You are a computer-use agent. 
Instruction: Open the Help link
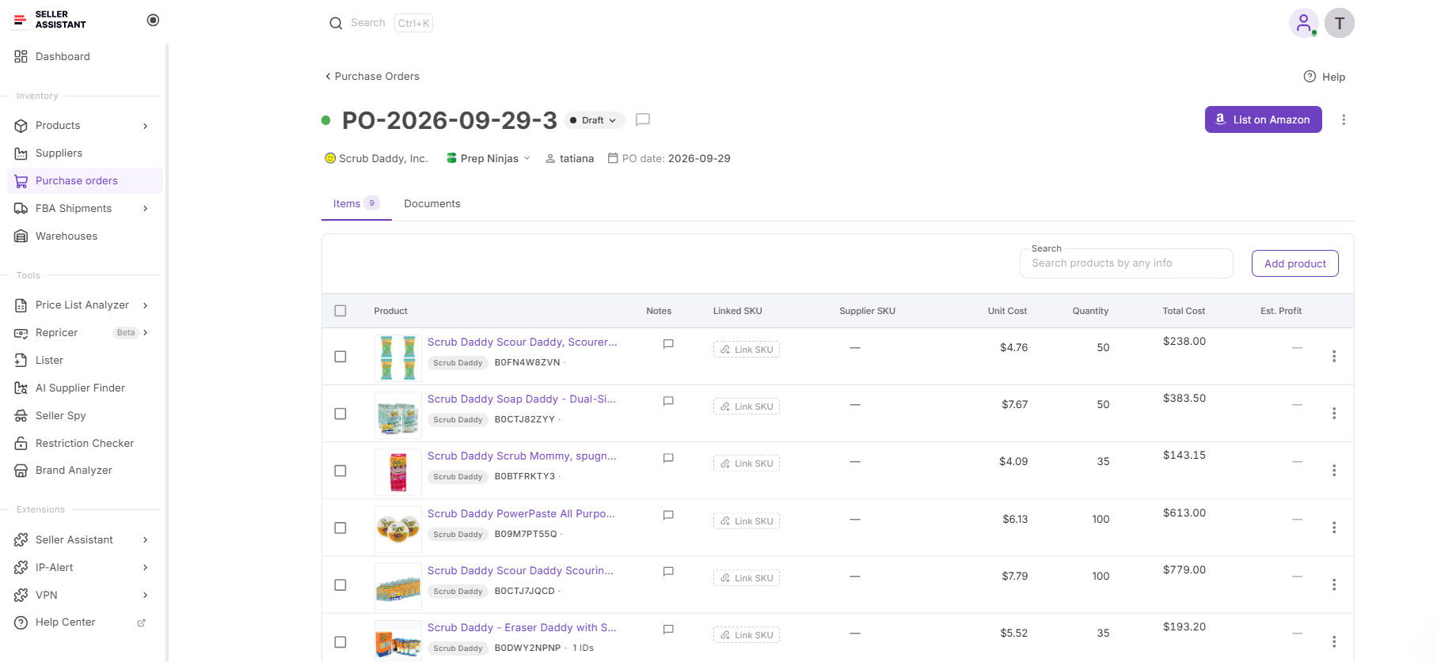tap(1325, 77)
